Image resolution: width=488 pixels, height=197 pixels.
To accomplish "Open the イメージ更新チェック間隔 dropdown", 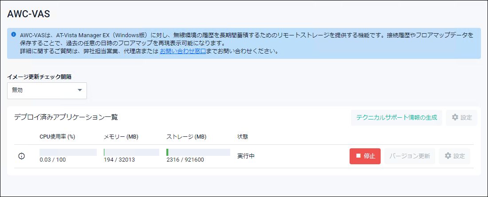I will pyautogui.click(x=47, y=90).
